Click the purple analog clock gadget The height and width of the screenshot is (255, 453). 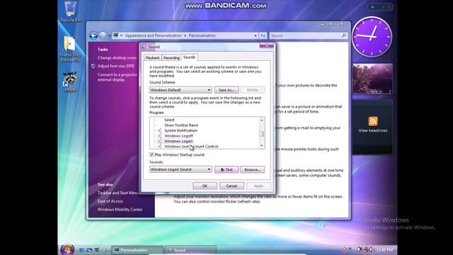(x=372, y=36)
